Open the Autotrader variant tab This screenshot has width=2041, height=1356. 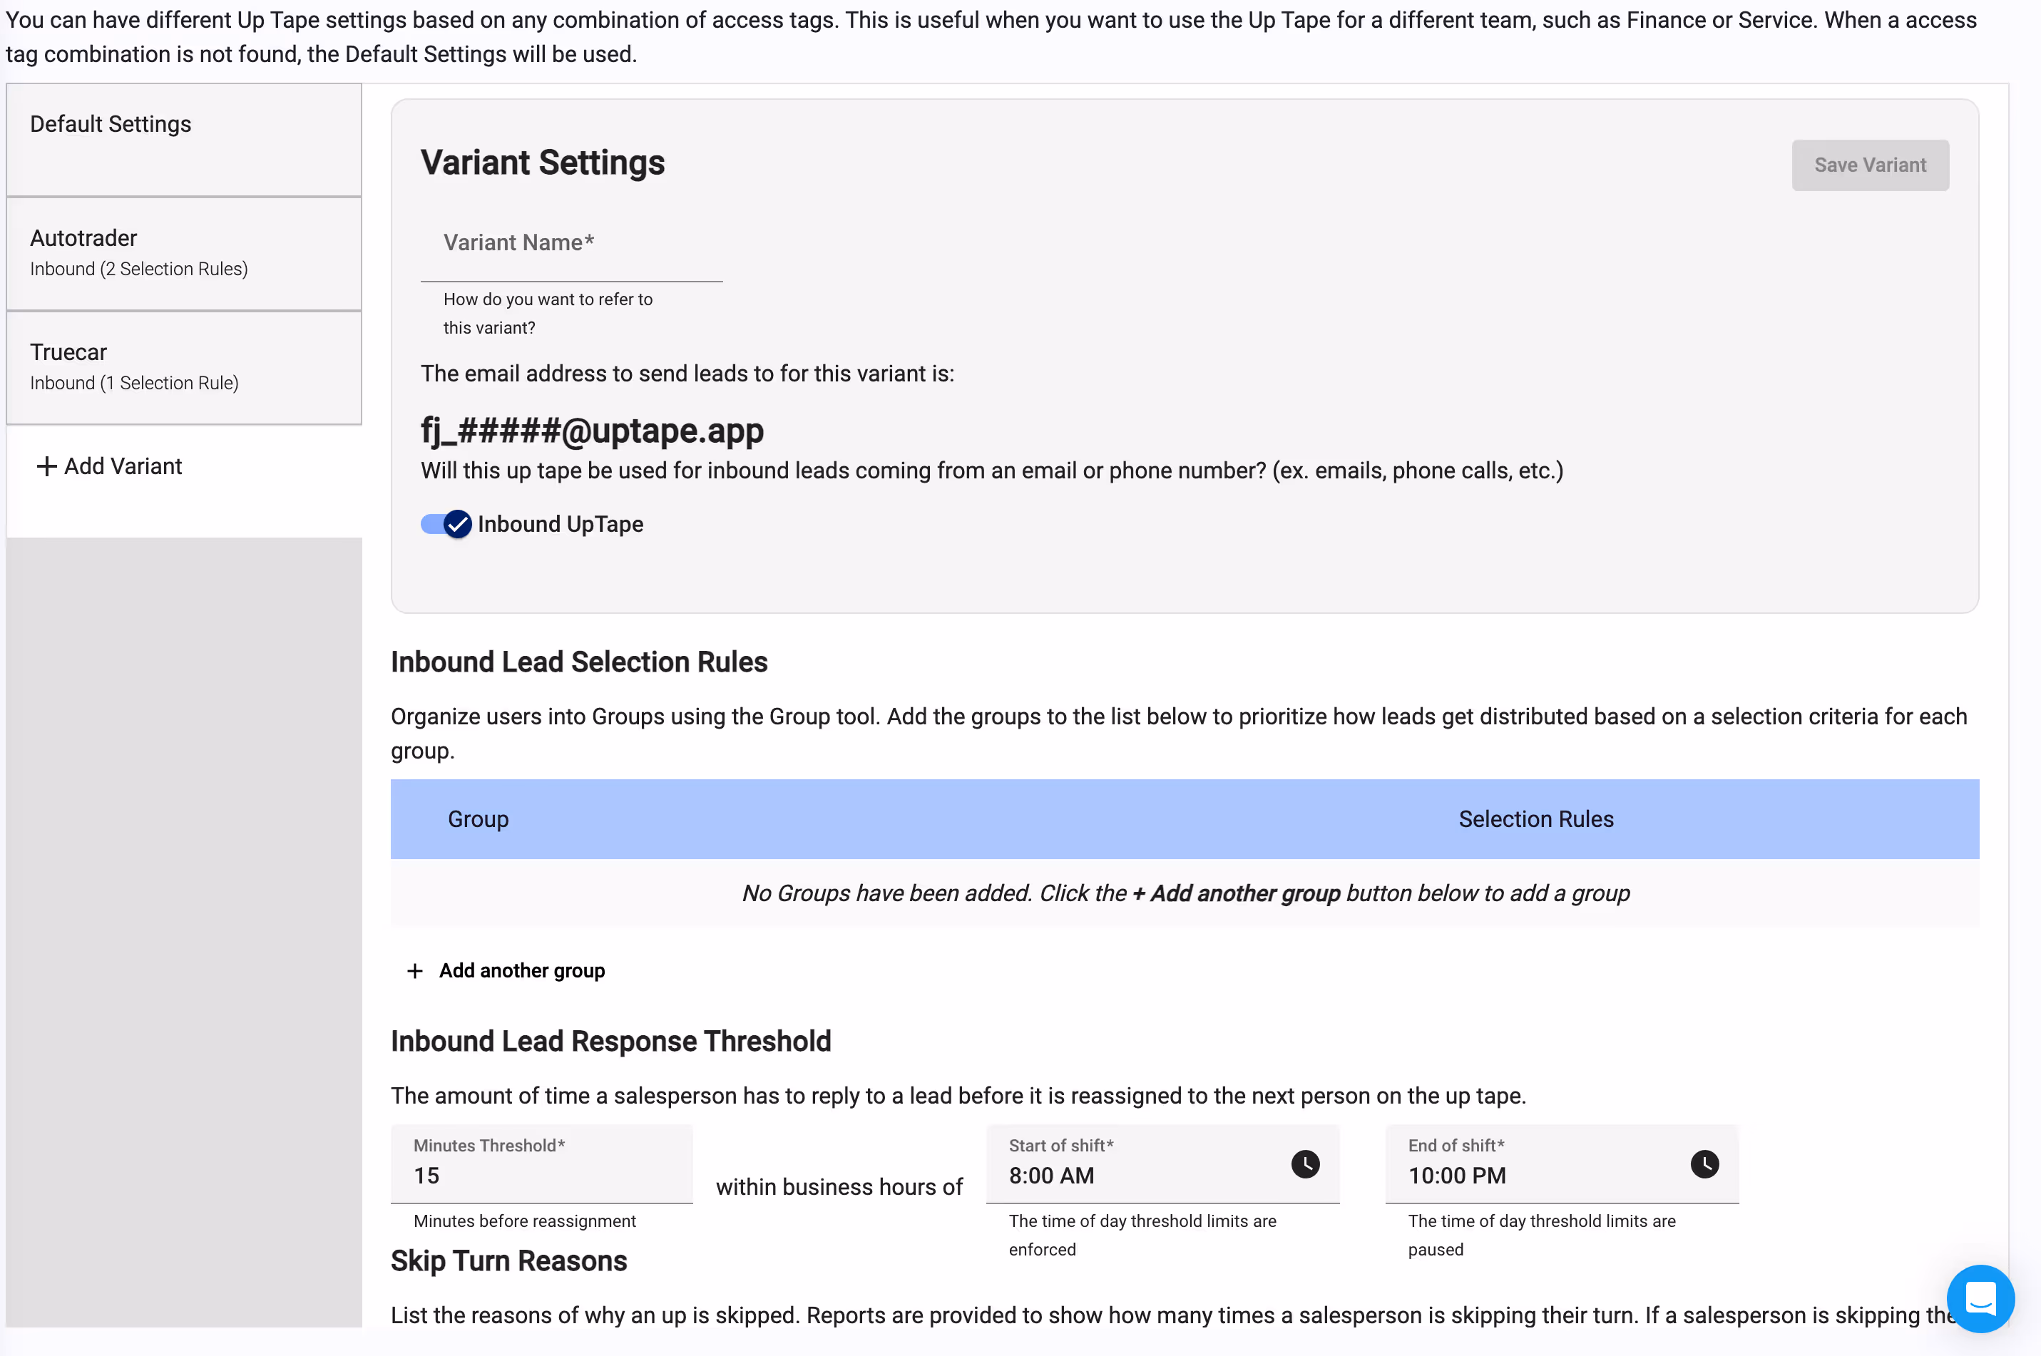click(x=183, y=252)
